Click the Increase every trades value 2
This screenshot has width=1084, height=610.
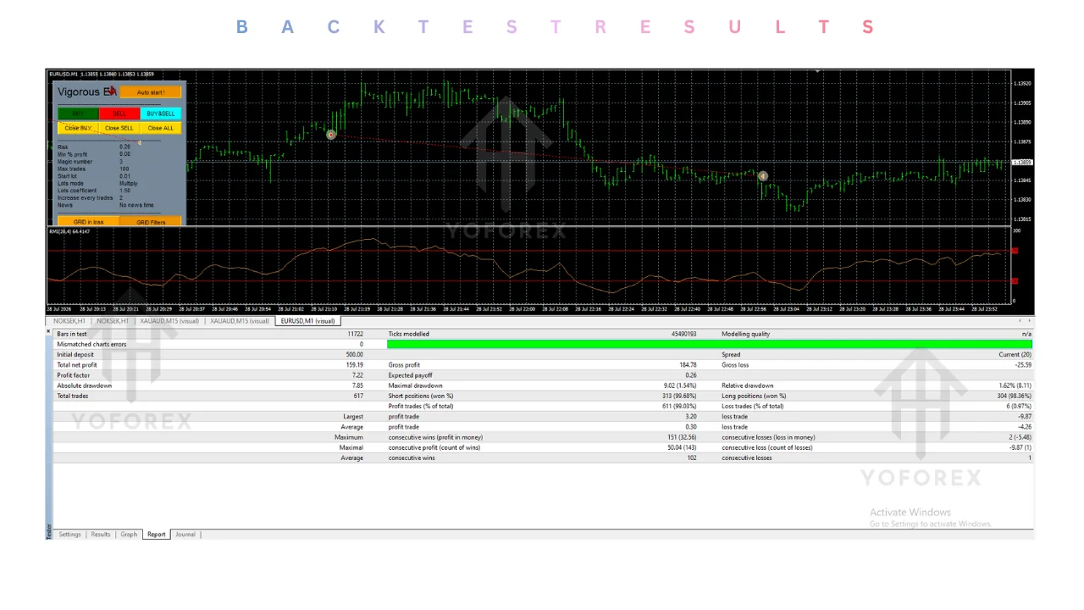point(121,197)
